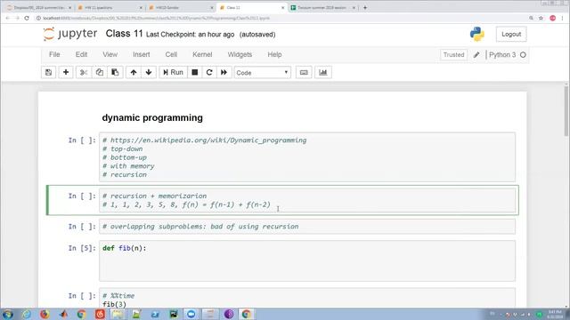The width and height of the screenshot is (570, 320).
Task: Click the bar chart toolbar icon
Action: (322, 72)
